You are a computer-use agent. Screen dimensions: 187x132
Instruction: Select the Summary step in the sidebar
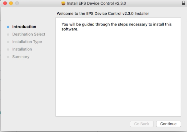click(x=21, y=57)
